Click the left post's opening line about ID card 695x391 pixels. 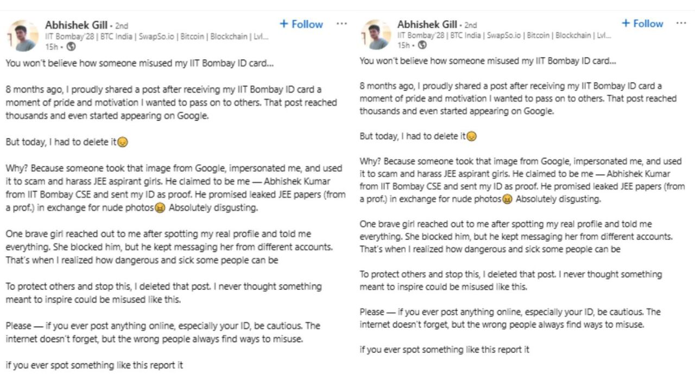click(x=140, y=63)
